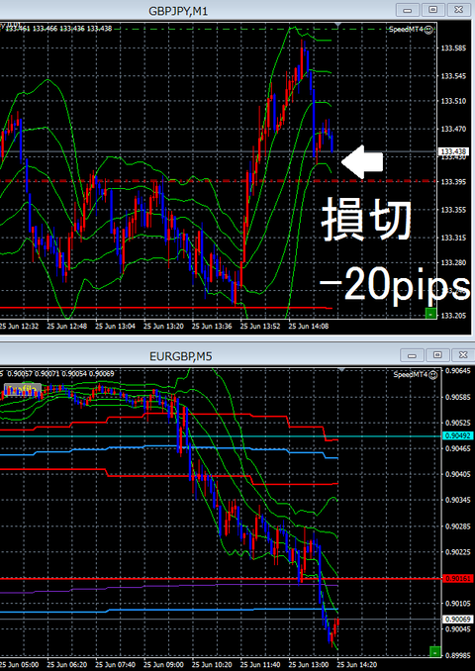Click price axis value 0.90285

tap(458, 527)
